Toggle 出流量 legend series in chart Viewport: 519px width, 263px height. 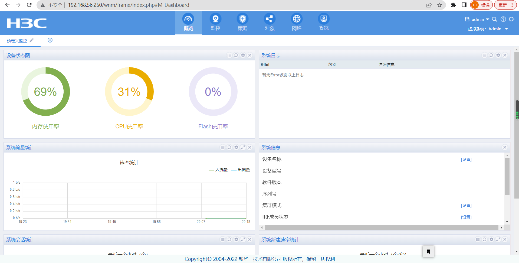pyautogui.click(x=241, y=170)
